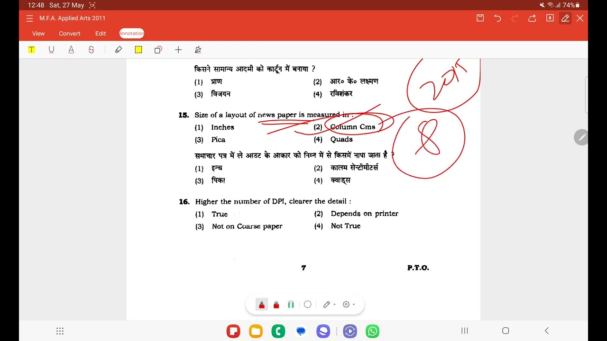Image resolution: width=607 pixels, height=341 pixels.
Task: Share the document via the share icon
Action: (x=532, y=18)
